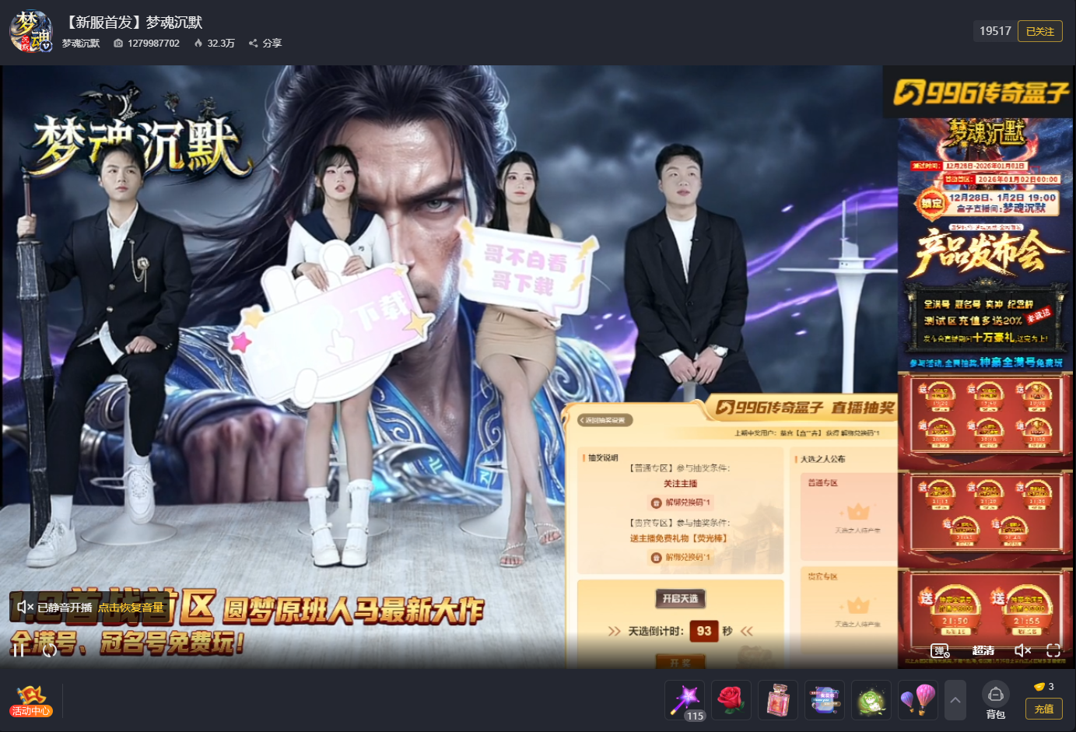Enter fullscreen mode
Viewport: 1076px width, 732px height.
pos(1053,650)
